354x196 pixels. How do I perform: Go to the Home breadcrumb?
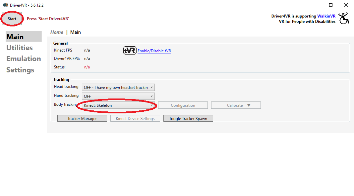tap(57, 32)
